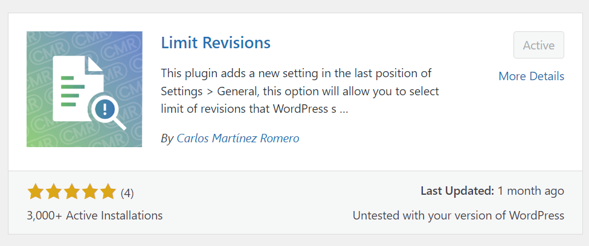589x246 pixels.
Task: Click the 'Last Updated: 1 month ago' text
Action: [x=492, y=191]
